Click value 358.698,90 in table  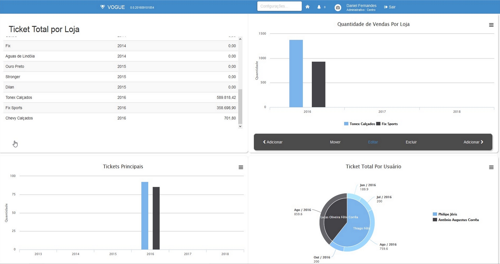click(x=226, y=108)
